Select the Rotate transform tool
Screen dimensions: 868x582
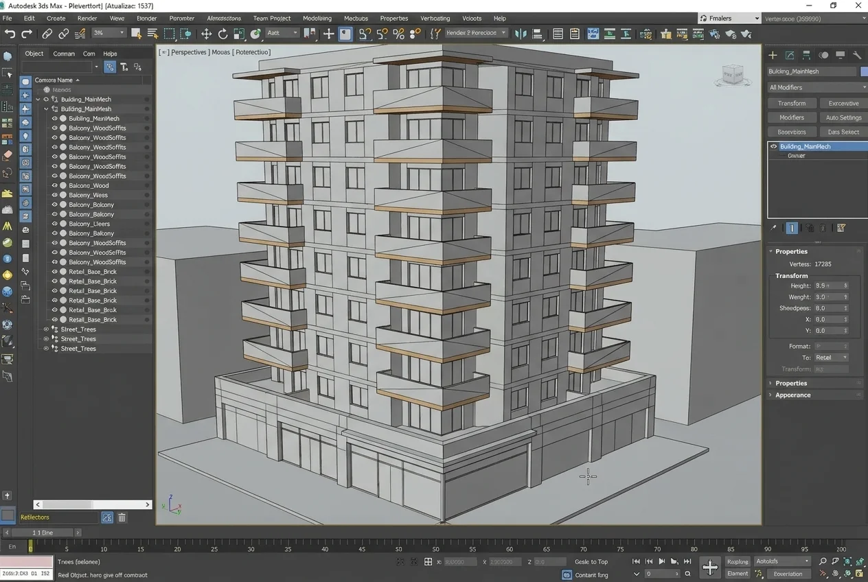tap(222, 34)
